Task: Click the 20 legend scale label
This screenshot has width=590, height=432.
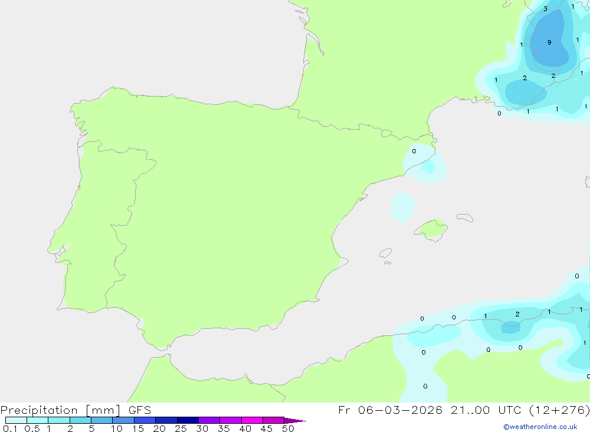Action: [159, 428]
